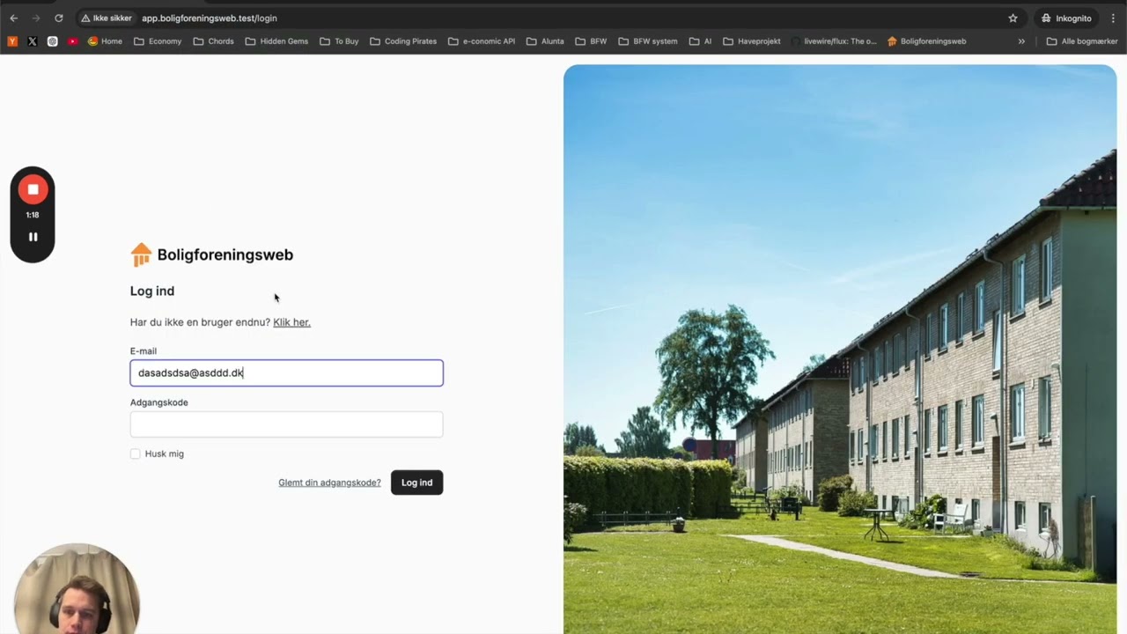Go back with the browser back arrow

(13, 18)
